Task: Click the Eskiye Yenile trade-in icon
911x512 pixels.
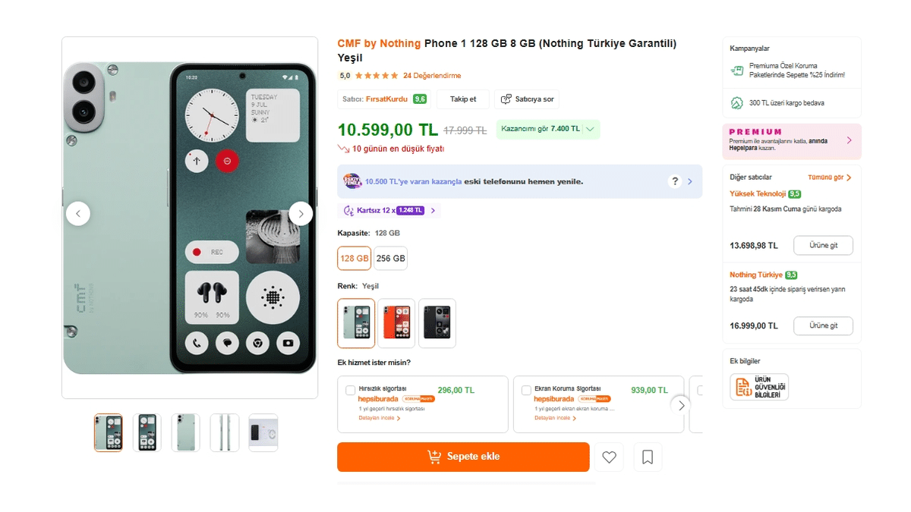Action: pyautogui.click(x=354, y=181)
